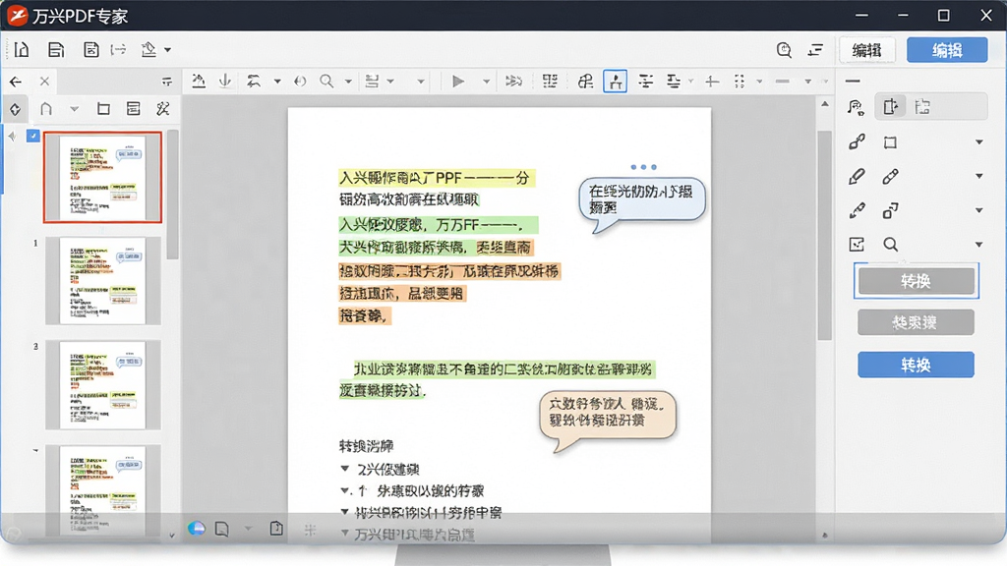Open dropdown arrow next to dotted columns icon
The height and width of the screenshot is (566, 1007).
[x=759, y=82]
